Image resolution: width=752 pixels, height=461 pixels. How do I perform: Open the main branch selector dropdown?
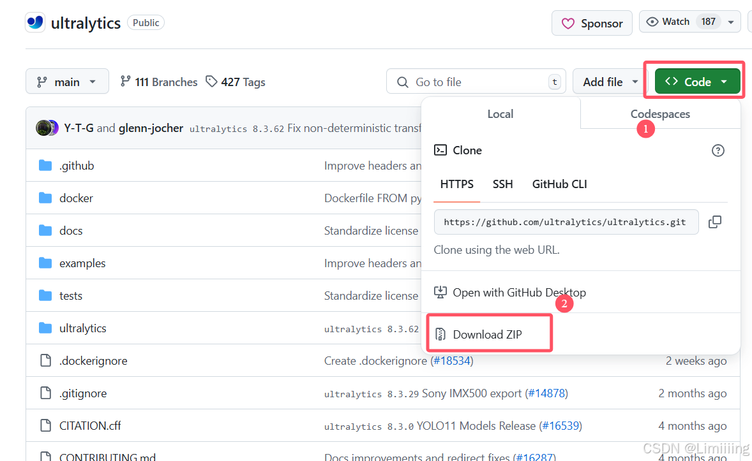[67, 82]
